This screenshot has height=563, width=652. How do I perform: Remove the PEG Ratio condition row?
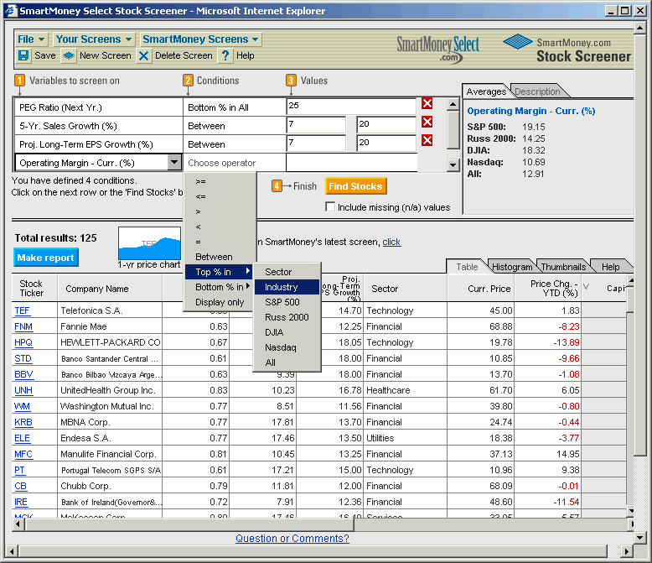[427, 104]
